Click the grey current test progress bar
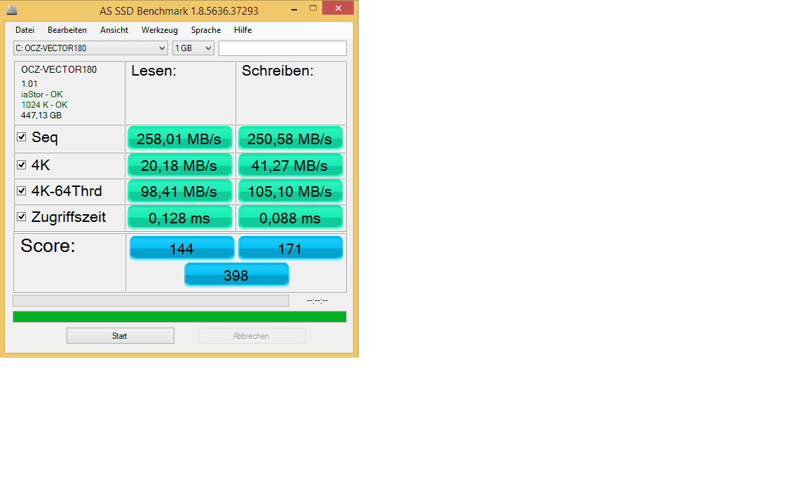 pos(151,300)
